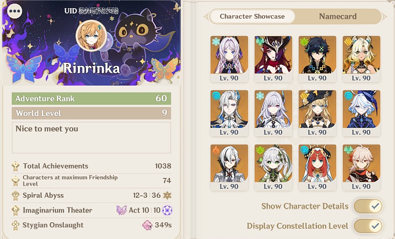The height and width of the screenshot is (239, 395).
Task: Toggle Display Constellation Level switch
Action: [x=368, y=226]
